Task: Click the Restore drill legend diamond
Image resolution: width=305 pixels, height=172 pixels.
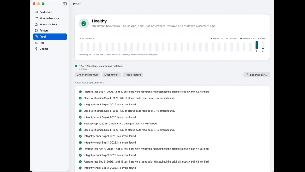Action: click(241, 39)
